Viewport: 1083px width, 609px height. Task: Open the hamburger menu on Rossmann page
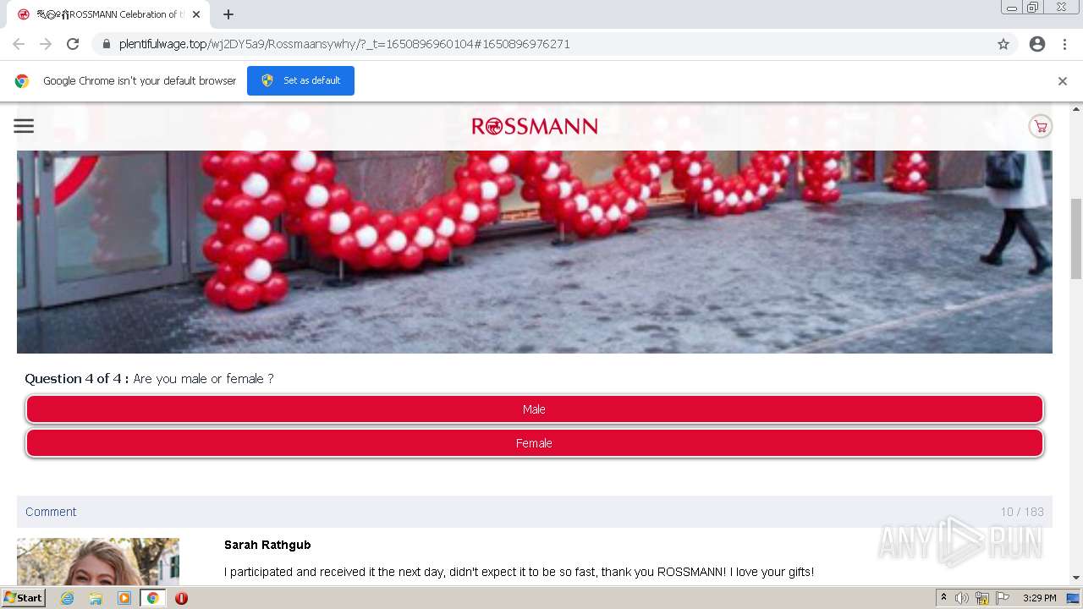[x=24, y=126]
